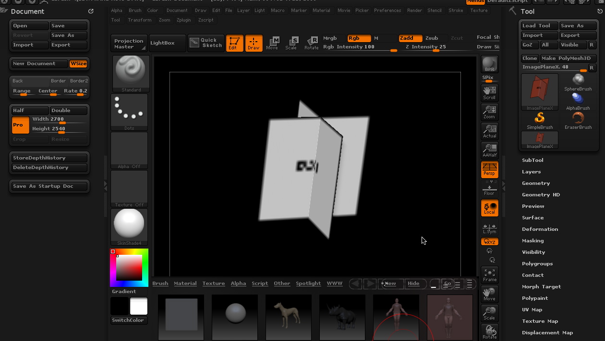
Task: Open the SkinShade4 material picker
Action: point(129,227)
